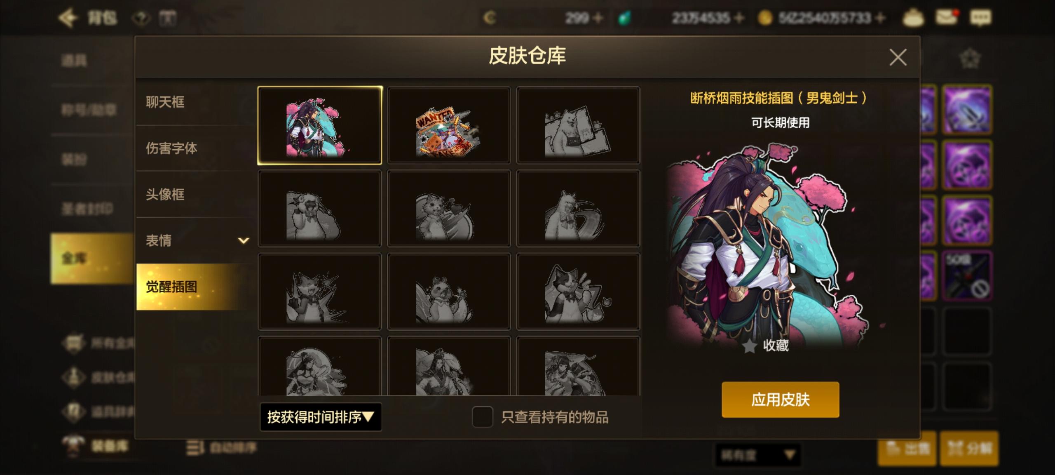The width and height of the screenshot is (1055, 475).
Task: Enable 只查看持有的物品 checkbox
Action: [483, 417]
